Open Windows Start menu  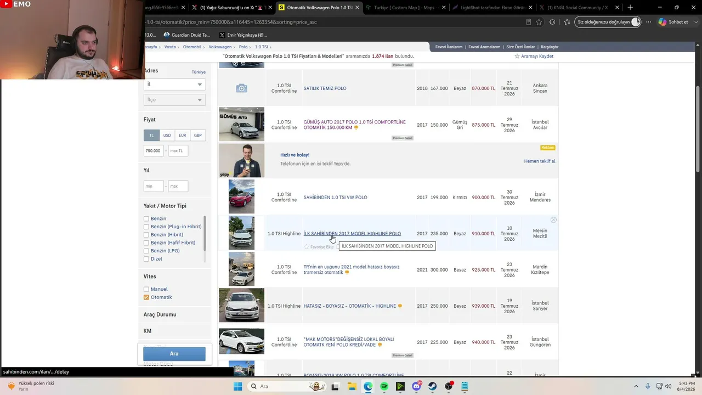[x=237, y=386]
